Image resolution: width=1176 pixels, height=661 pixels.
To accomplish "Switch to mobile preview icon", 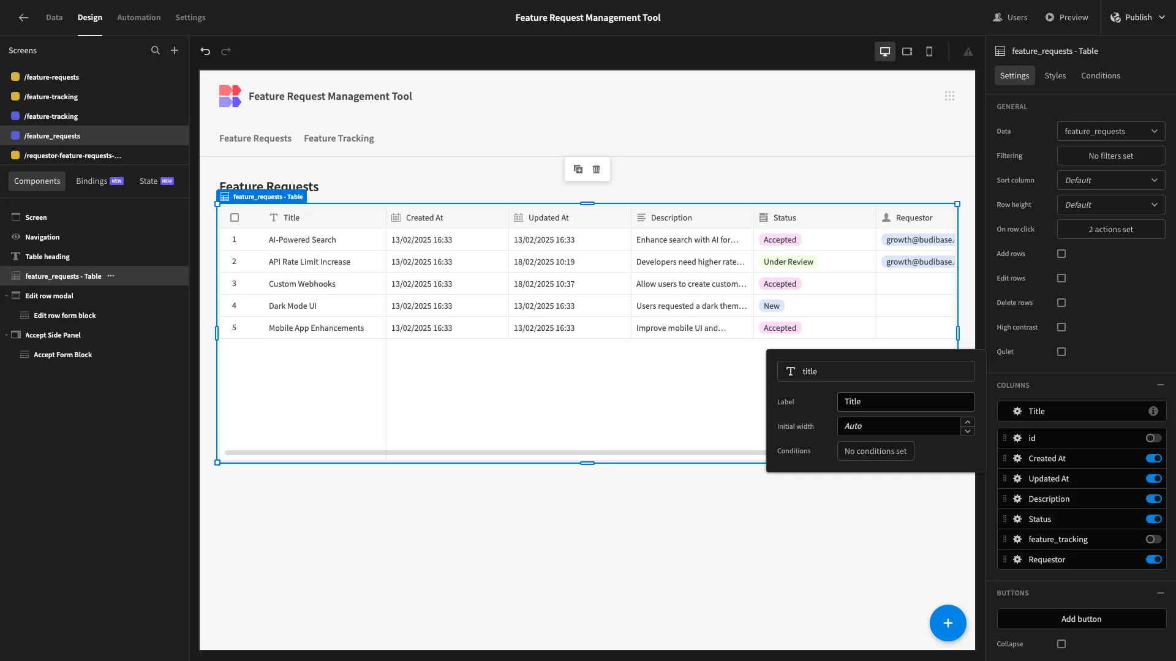I will coord(929,51).
